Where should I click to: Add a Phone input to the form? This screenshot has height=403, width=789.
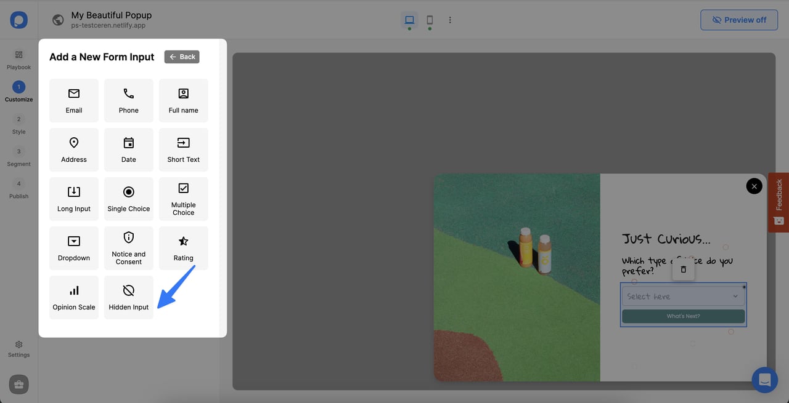(x=128, y=100)
